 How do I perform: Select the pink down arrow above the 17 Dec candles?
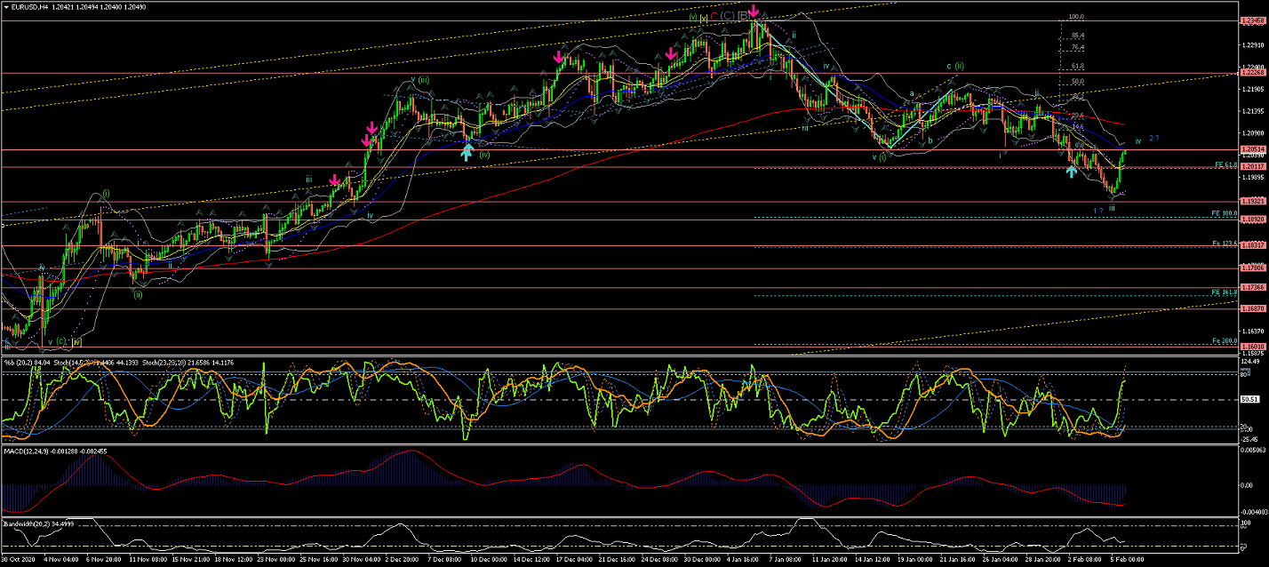(559, 58)
